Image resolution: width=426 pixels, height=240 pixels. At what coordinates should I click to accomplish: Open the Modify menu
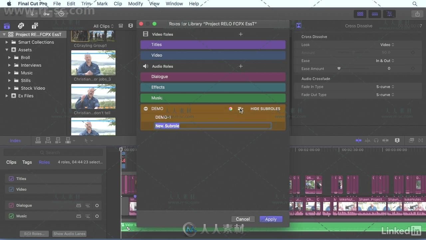[135, 4]
